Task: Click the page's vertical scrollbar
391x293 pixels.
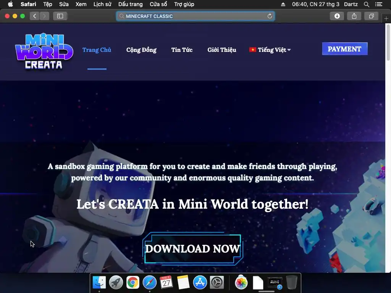Action: (x=388, y=42)
